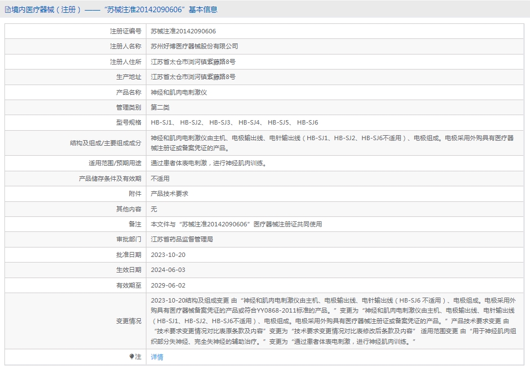The image size is (530, 371).
Task: Click the attachment value 产品技术要求
Action: [169, 194]
